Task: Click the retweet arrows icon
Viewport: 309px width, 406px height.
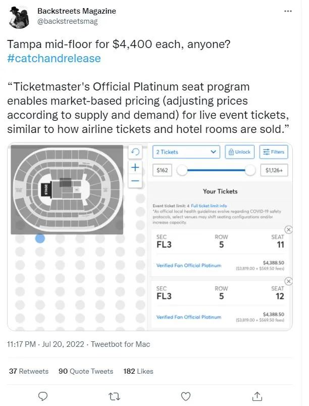Action: point(115,396)
